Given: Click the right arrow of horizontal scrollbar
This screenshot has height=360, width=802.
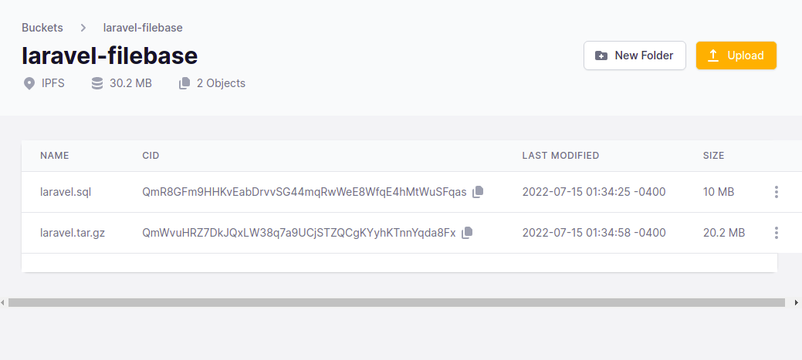Looking at the screenshot, I should [x=797, y=303].
